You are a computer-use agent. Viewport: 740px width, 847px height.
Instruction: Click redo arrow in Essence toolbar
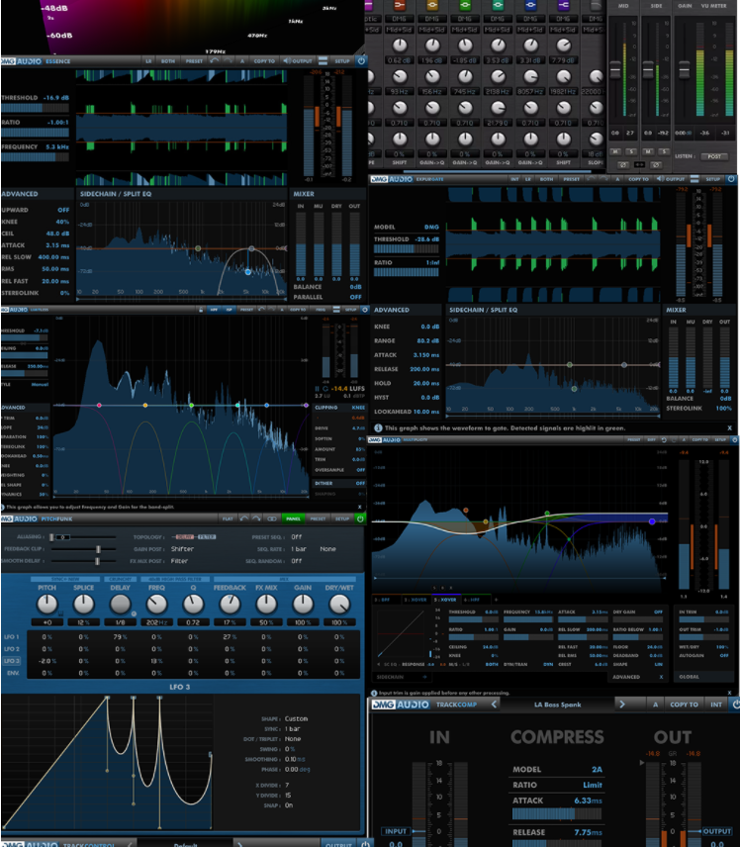(228, 61)
